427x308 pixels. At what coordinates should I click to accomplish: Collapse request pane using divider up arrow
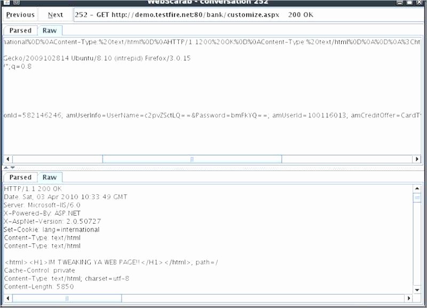coord(6,168)
